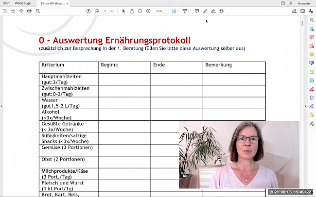This screenshot has width=316, height=197.
Task: Click the stamp tool icon
Action: [x=222, y=11]
